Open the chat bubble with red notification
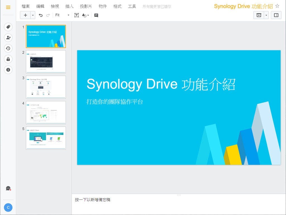The height and width of the screenshot is (215, 286). click(x=8, y=188)
